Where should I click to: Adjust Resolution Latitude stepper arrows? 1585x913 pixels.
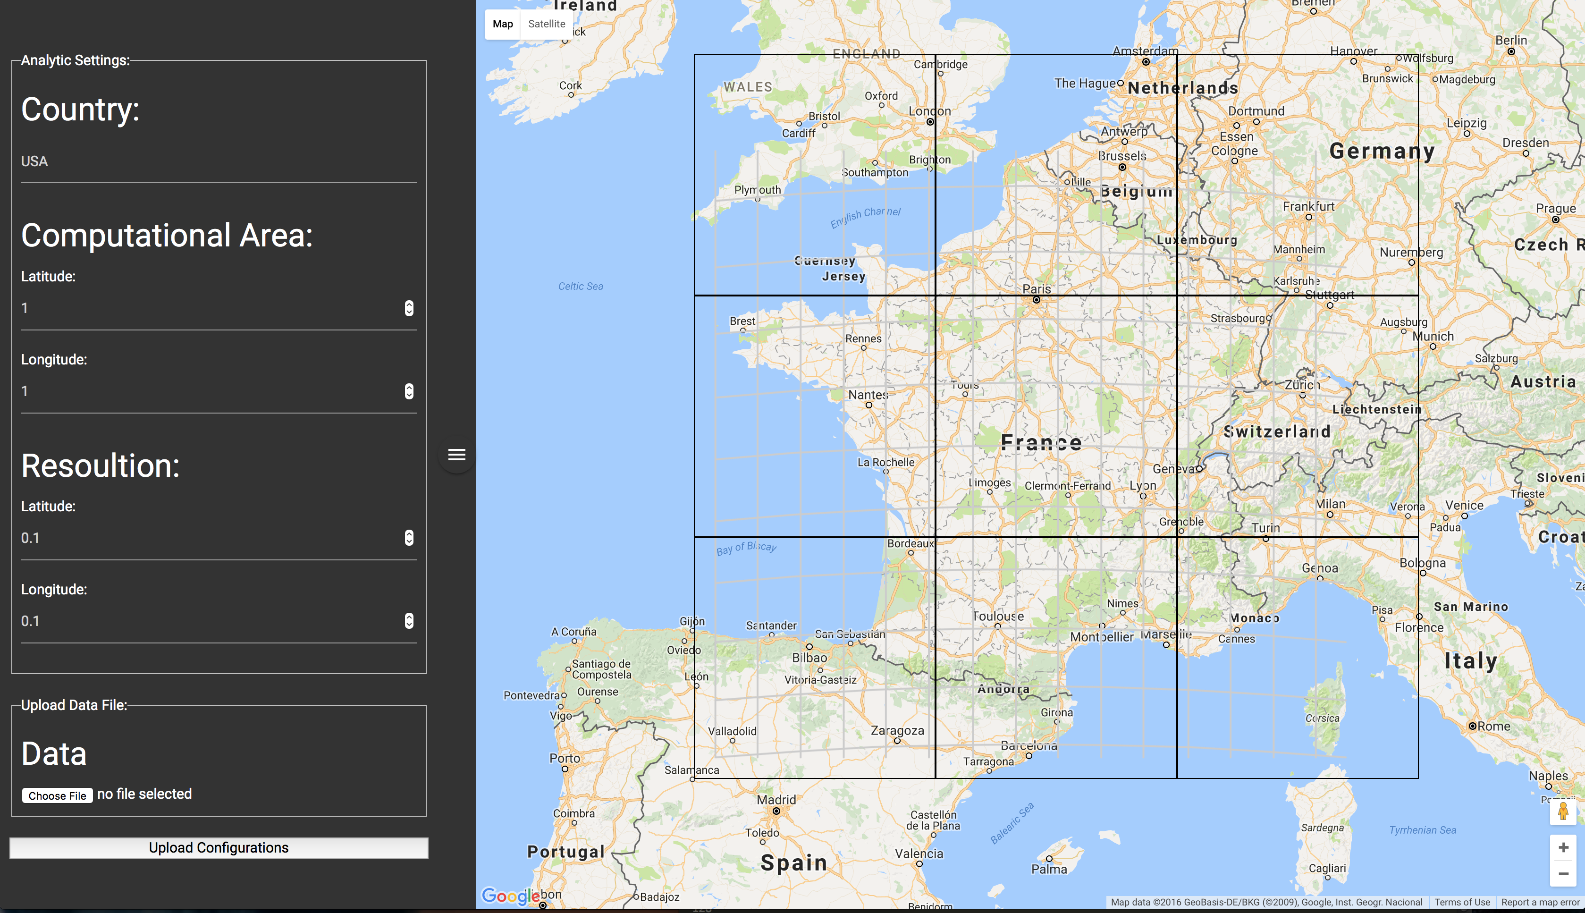[409, 537]
